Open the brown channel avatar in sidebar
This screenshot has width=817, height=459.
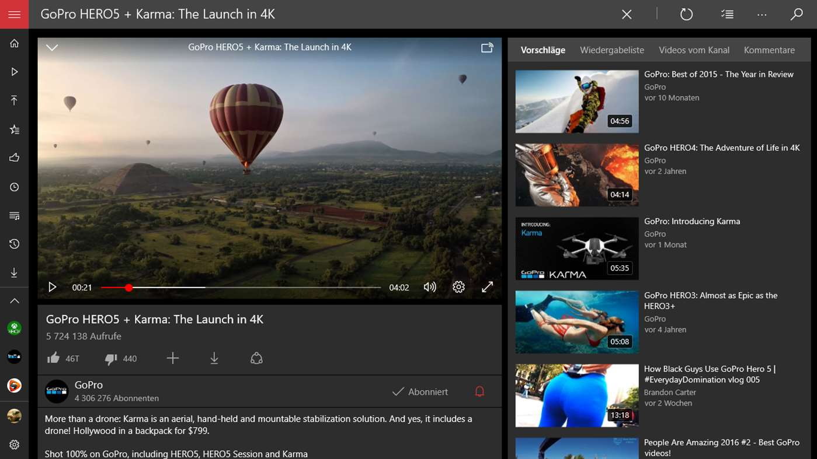click(15, 415)
